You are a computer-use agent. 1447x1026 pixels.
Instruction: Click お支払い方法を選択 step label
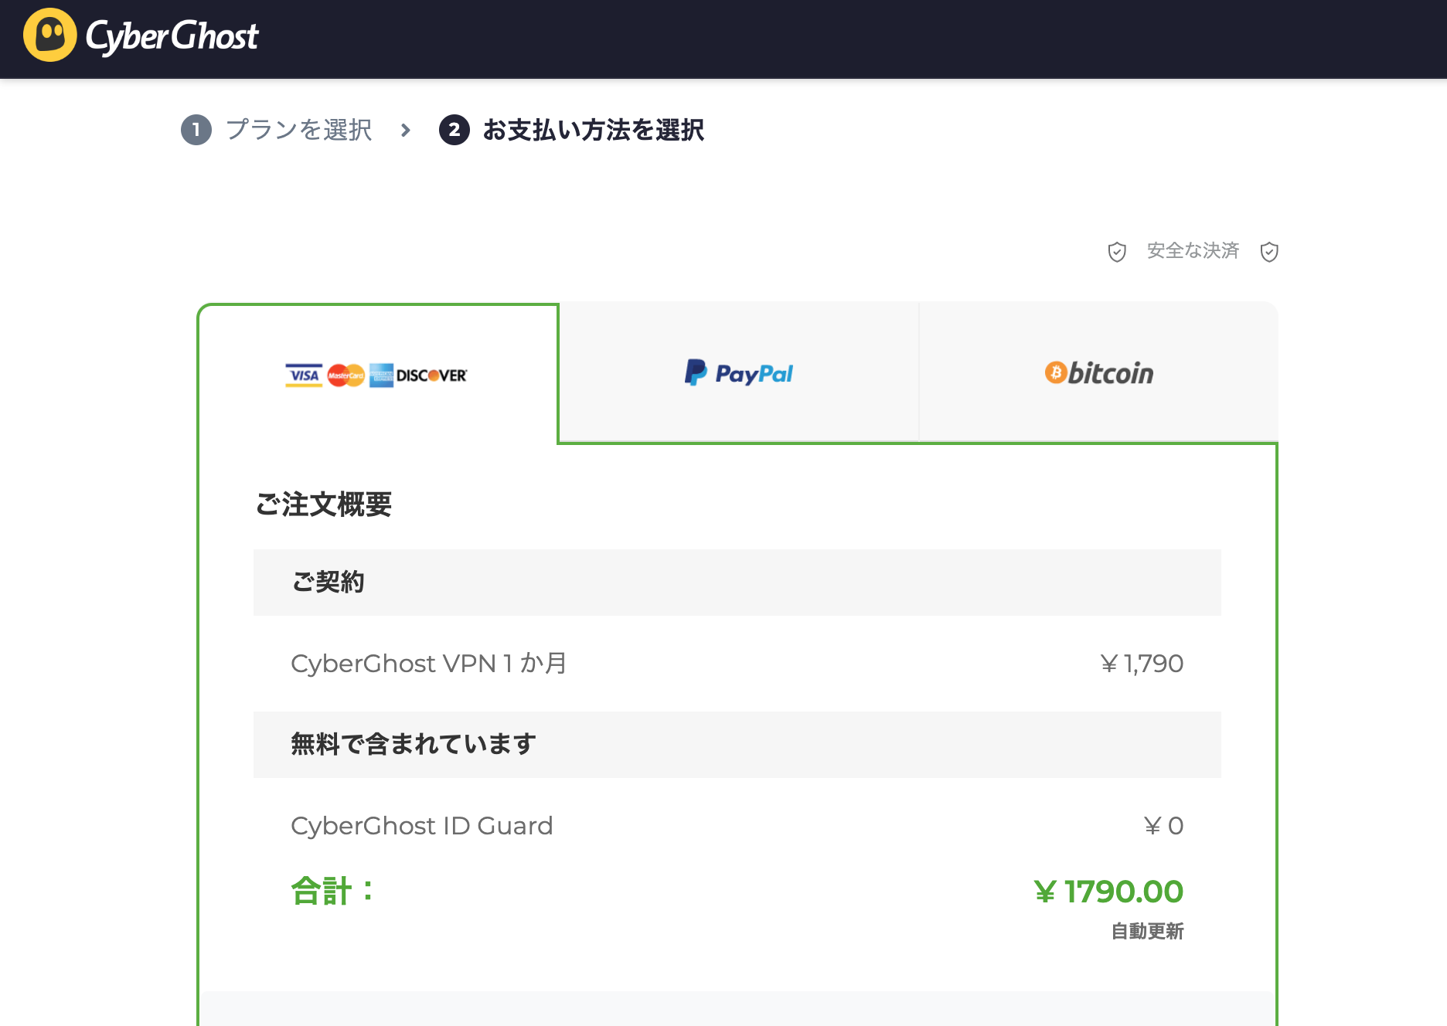(594, 130)
